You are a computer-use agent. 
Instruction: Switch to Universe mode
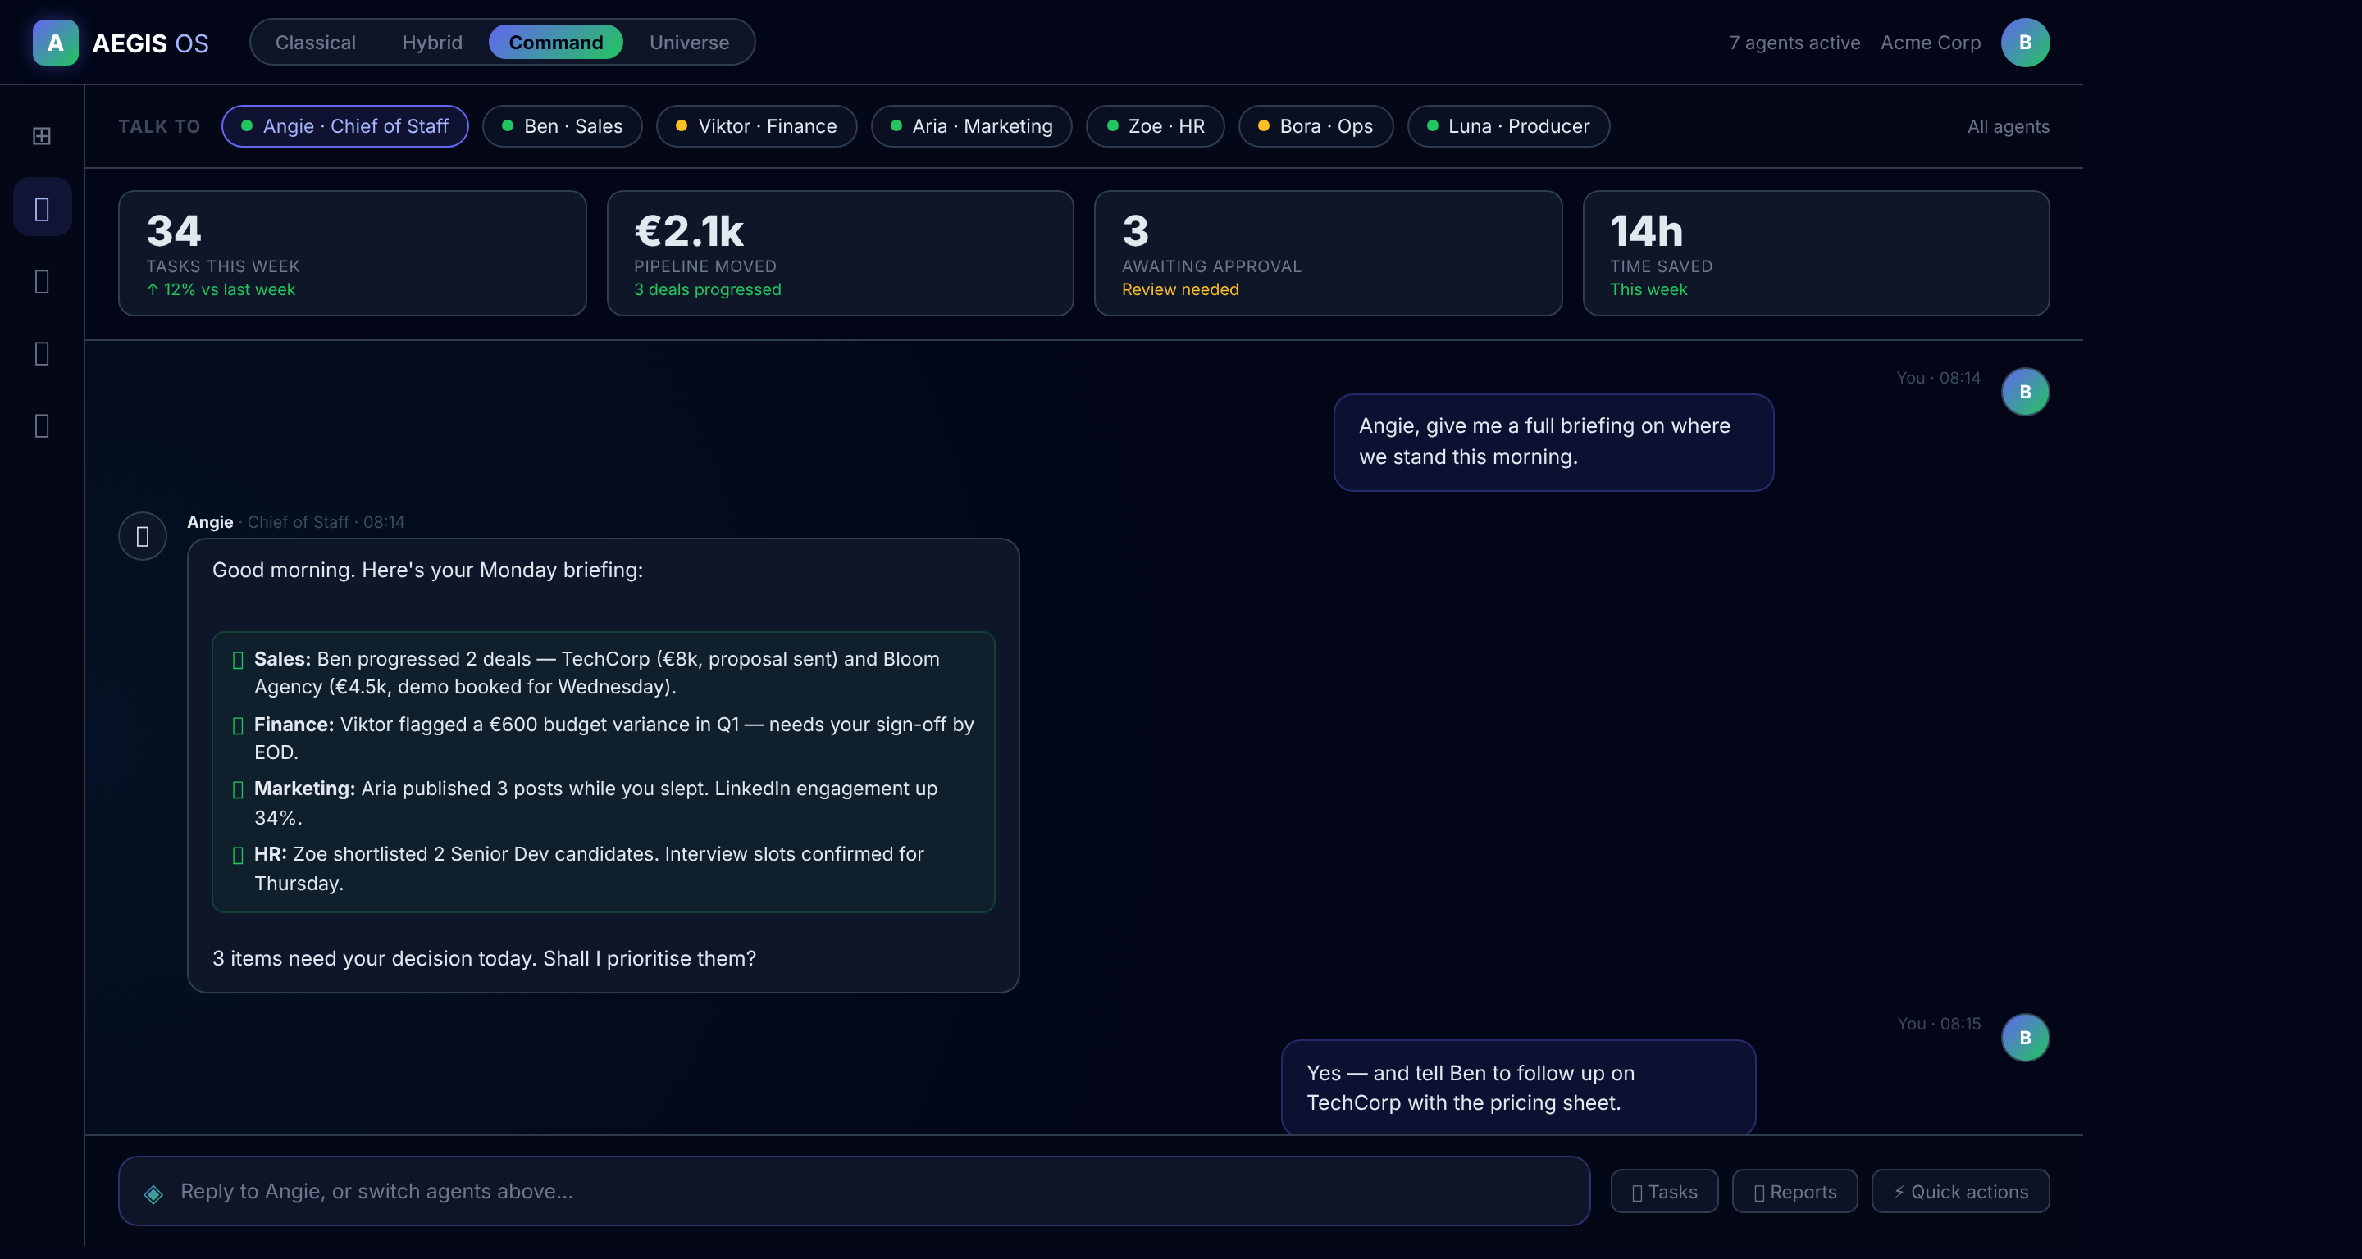tap(689, 43)
